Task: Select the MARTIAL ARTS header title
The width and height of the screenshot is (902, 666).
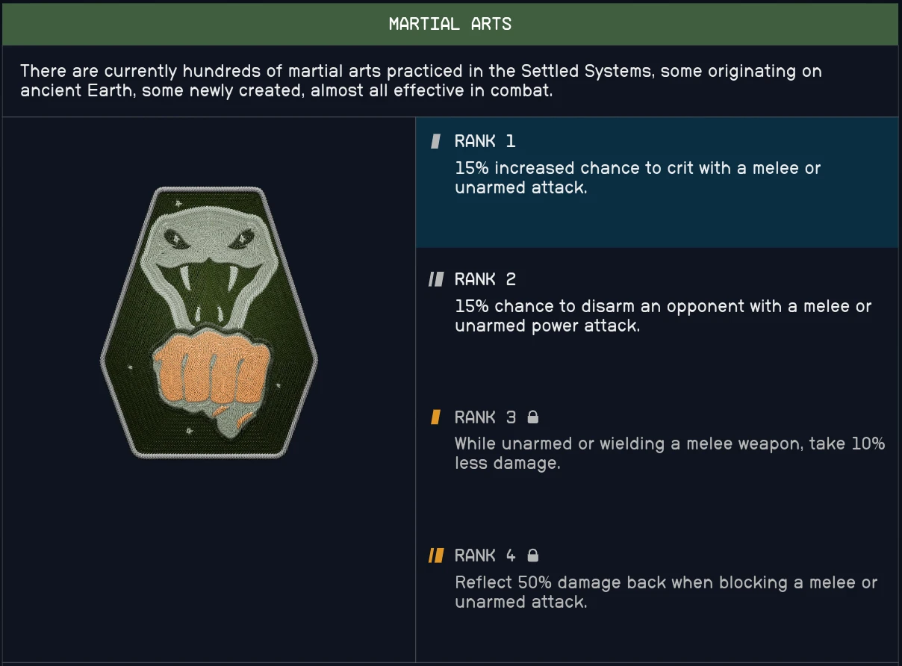Action: pos(450,24)
